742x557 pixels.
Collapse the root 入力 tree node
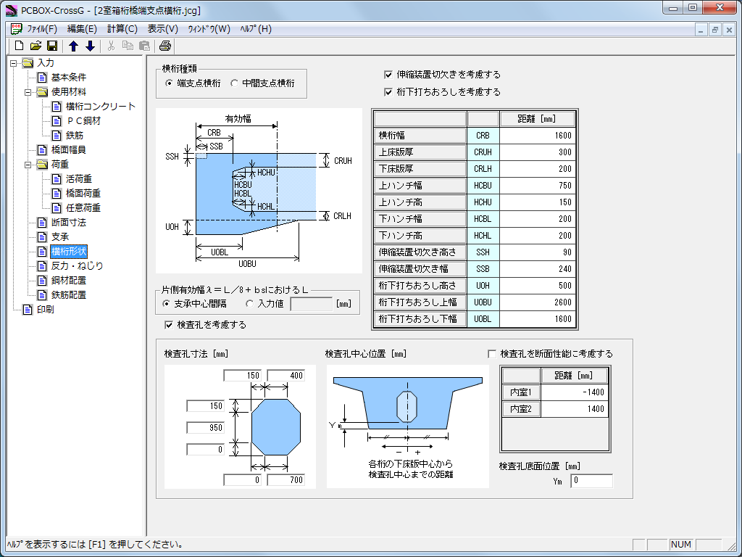click(13, 63)
